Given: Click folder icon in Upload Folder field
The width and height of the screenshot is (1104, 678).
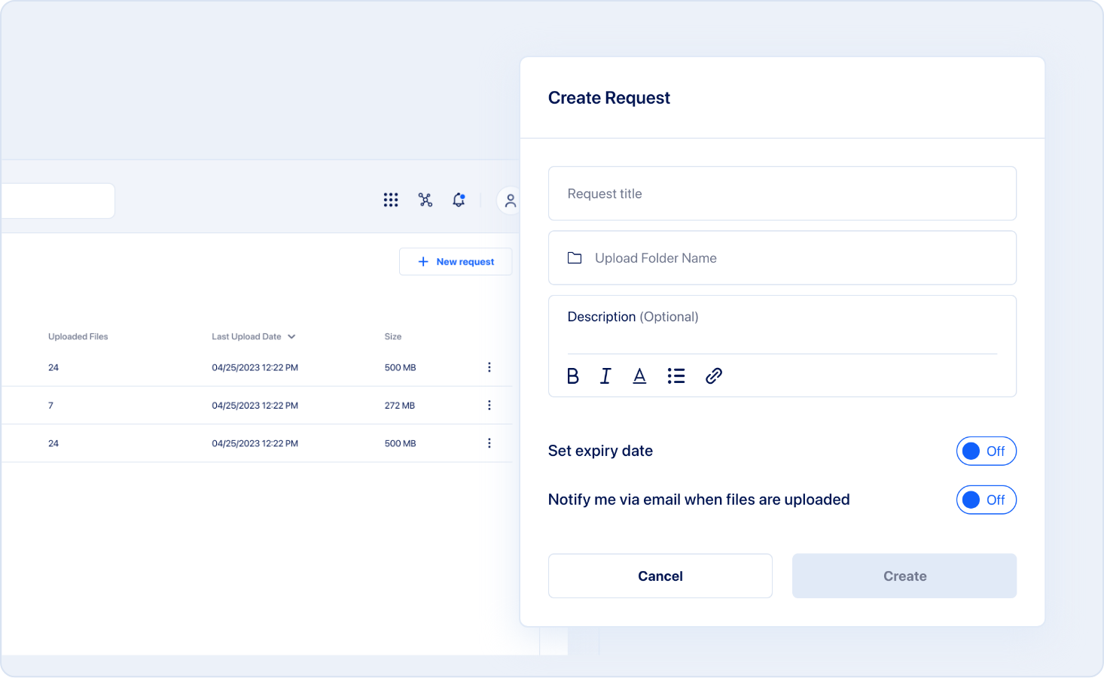Looking at the screenshot, I should 575,258.
